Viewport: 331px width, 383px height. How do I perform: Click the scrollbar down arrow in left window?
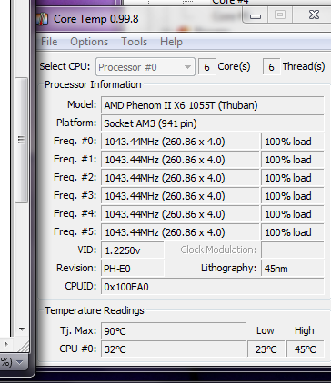pos(22,329)
